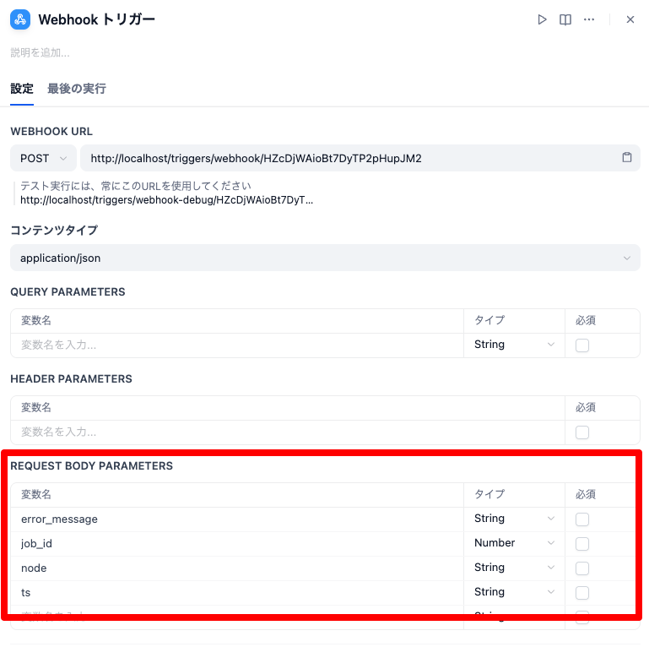
Task: Change the ts row type dropdown
Action: [x=514, y=592]
